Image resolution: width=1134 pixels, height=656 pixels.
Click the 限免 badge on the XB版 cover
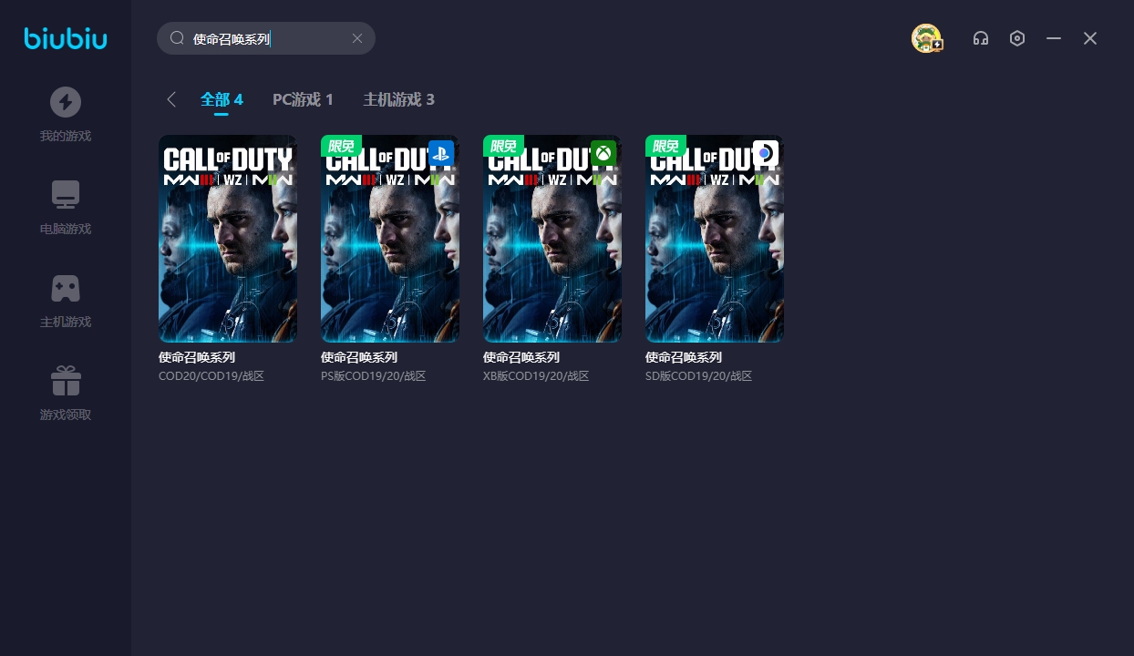[503, 146]
